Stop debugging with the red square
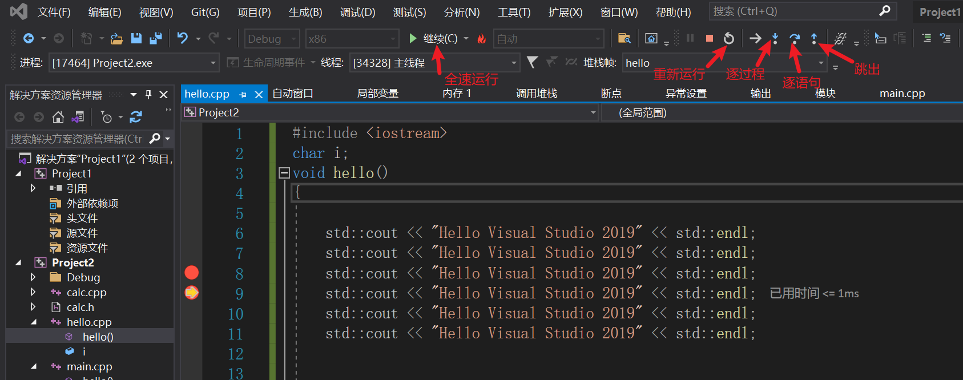 pos(709,38)
